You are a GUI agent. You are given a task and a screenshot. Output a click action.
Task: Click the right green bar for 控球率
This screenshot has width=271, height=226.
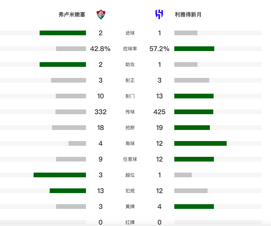[x=194, y=49]
